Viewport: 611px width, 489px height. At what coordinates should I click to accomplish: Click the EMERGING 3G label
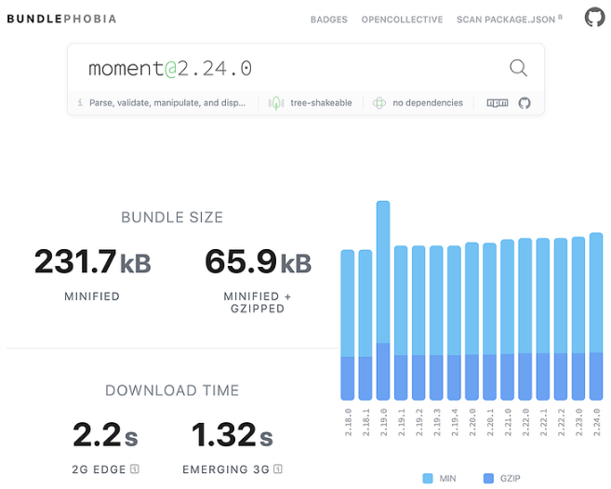226,469
